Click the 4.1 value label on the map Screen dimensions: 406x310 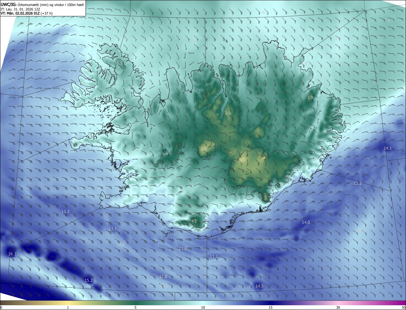click(194, 221)
